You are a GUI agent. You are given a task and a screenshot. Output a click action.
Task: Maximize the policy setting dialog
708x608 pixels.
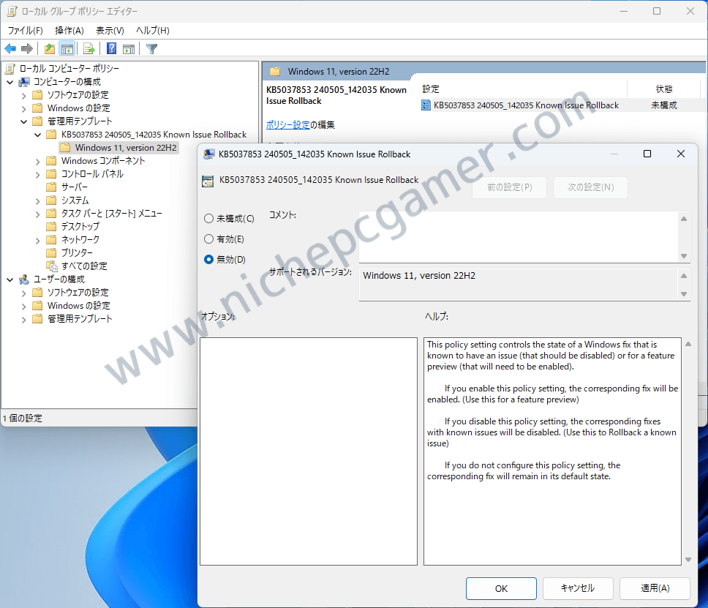tap(647, 154)
